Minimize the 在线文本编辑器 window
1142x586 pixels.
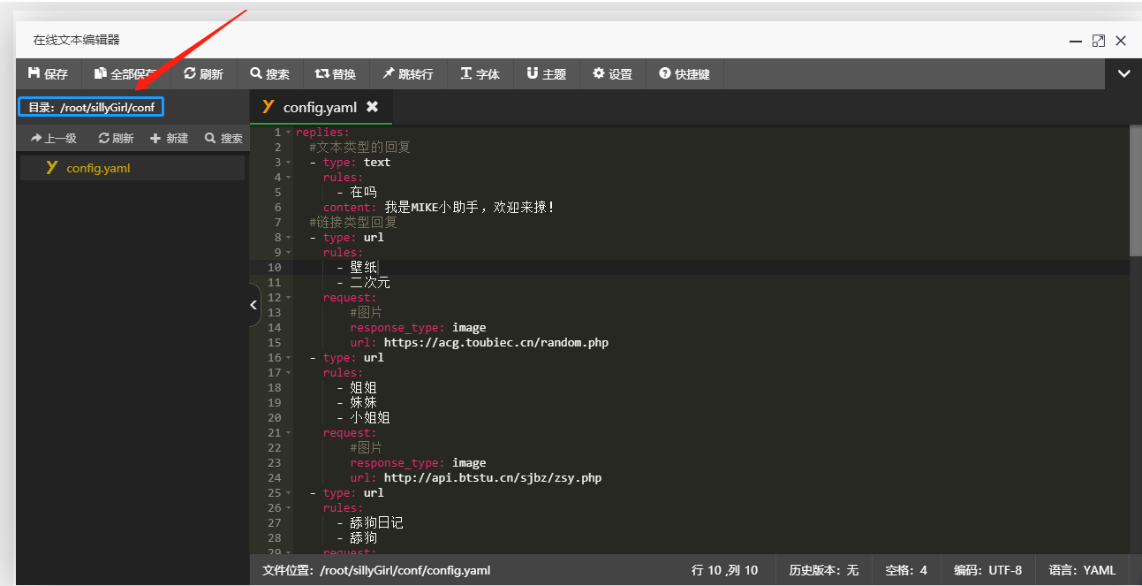click(1076, 41)
